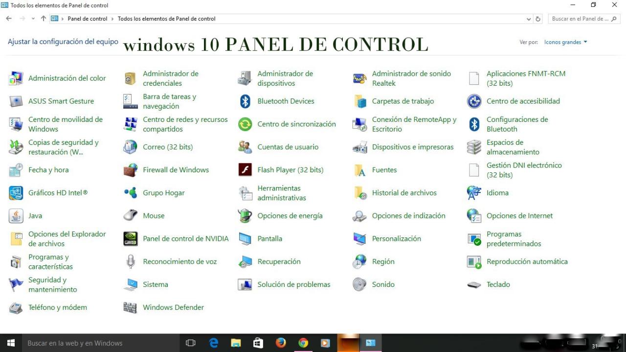Screen dimensions: 626x352
Task: Open the Java control panel
Action: coord(35,215)
